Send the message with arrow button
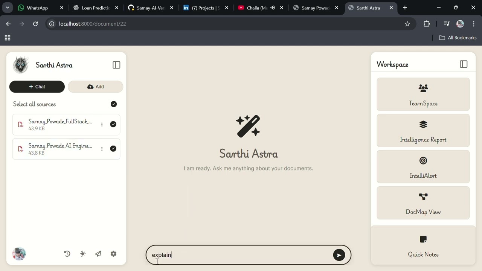The image size is (482, 271). [x=339, y=255]
